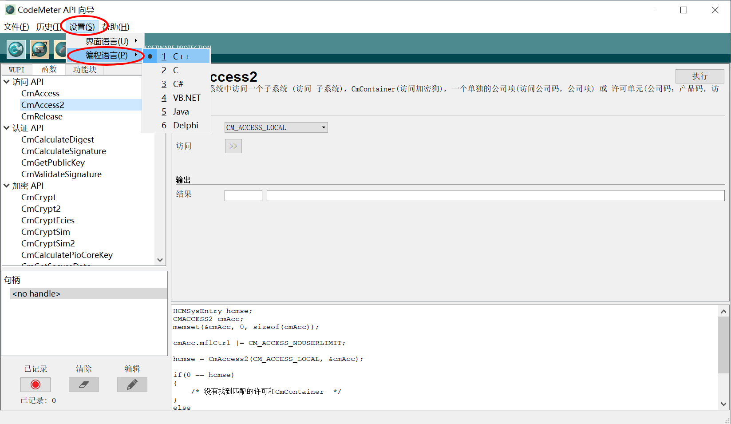Click the 'hcmse = CmAccess2(...)' code line
The image size is (731, 424).
pyautogui.click(x=268, y=359)
